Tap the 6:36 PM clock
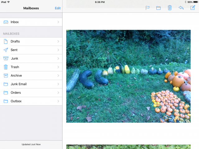This screenshot has width=199, height=149. [100, 2]
